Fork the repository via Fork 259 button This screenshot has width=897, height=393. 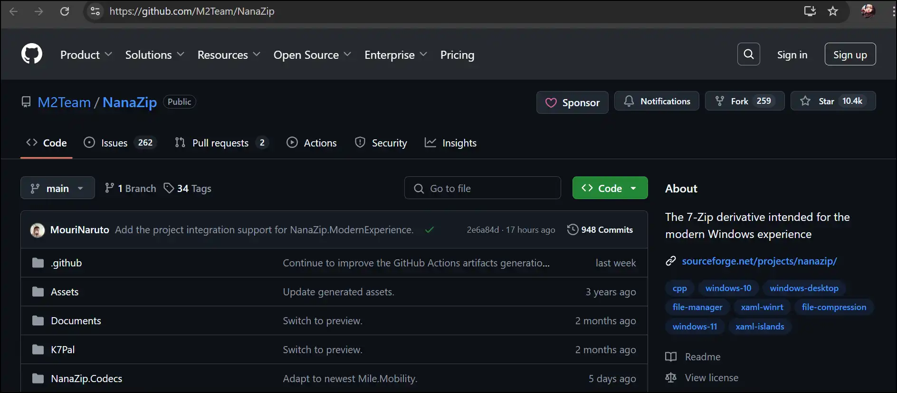744,101
